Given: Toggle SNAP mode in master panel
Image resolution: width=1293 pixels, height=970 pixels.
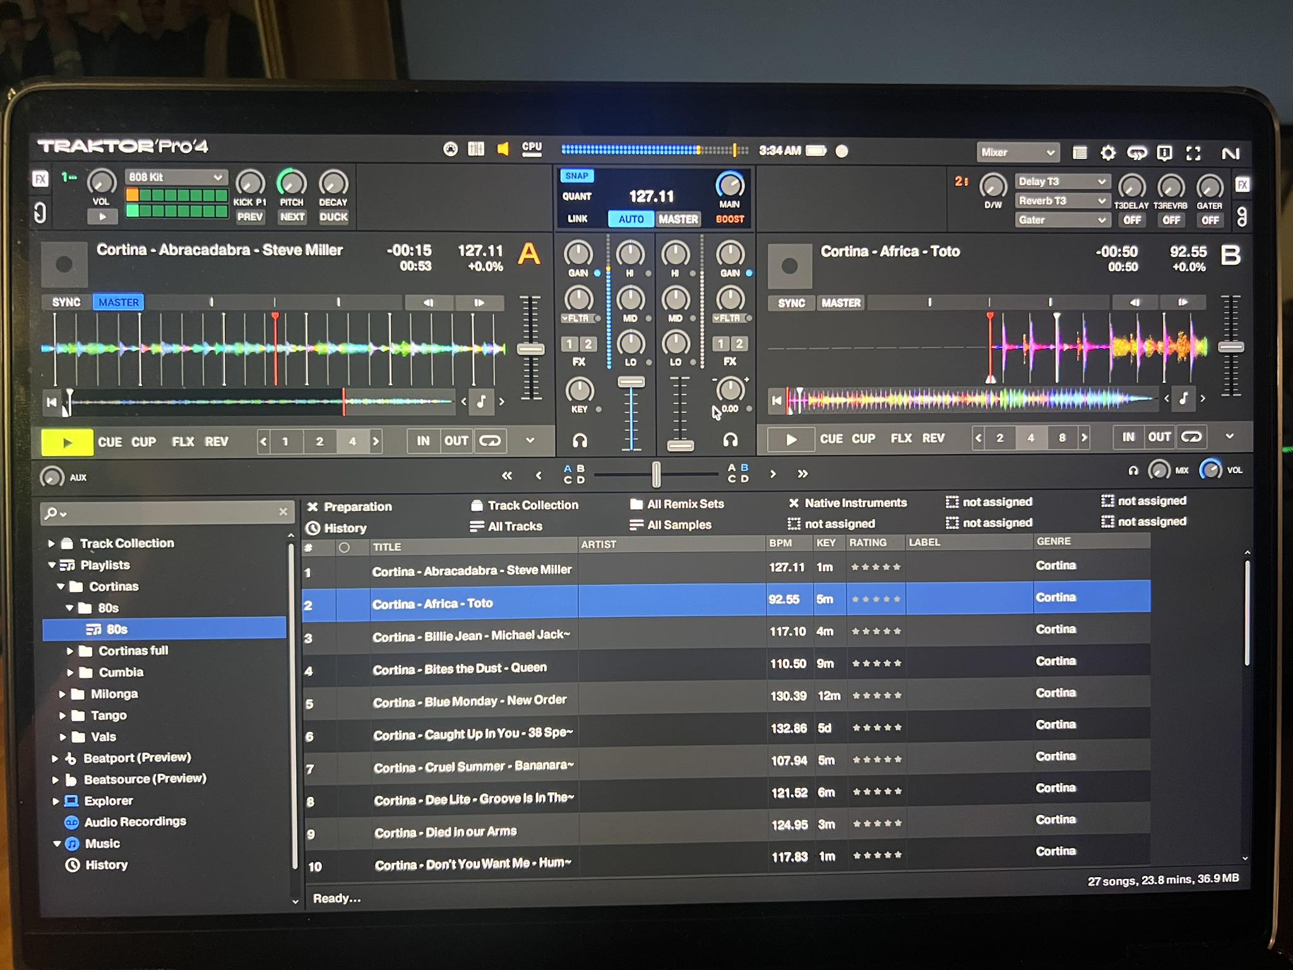Looking at the screenshot, I should click(x=576, y=176).
